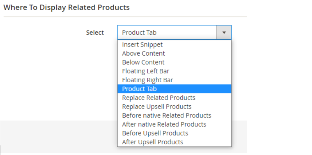This screenshot has width=312, height=155.
Task: Click the gray footer area left of list
Action: (57, 137)
